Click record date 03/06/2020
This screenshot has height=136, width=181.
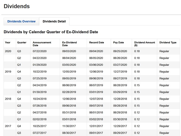96,65
